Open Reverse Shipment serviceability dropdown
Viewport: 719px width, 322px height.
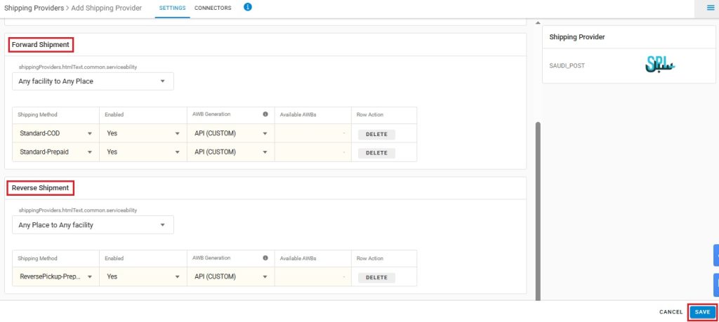pyautogui.click(x=93, y=225)
